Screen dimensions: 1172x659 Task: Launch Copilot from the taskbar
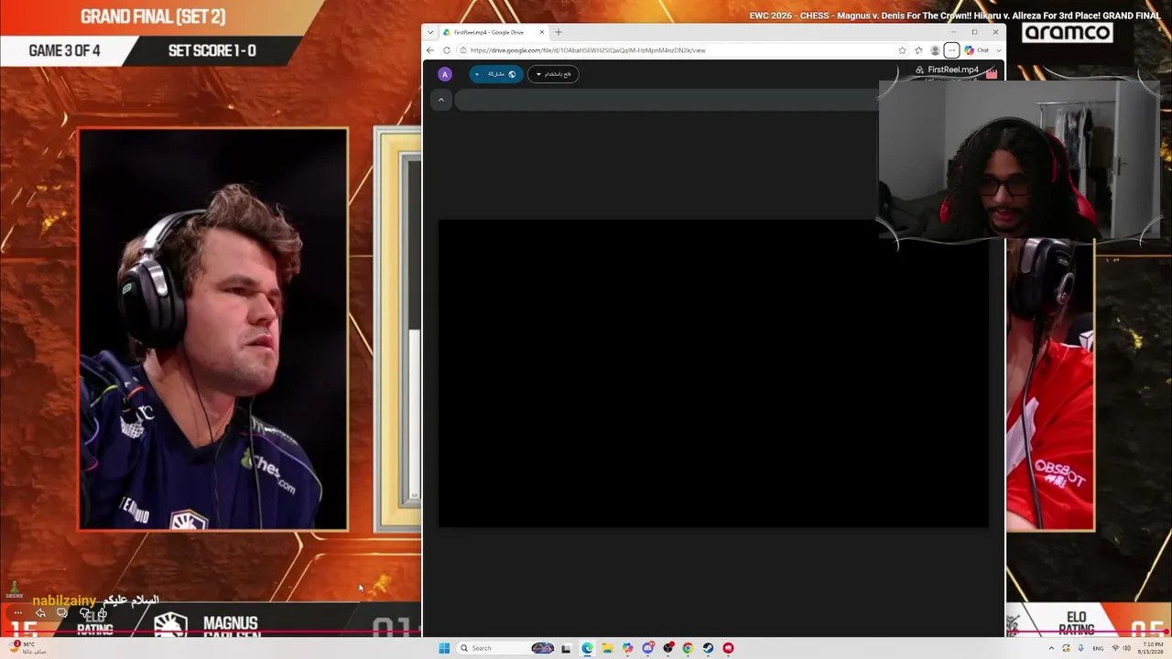point(627,648)
